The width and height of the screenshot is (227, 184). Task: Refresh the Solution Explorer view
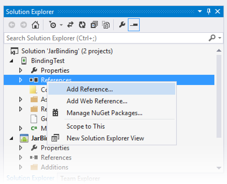click(82, 25)
